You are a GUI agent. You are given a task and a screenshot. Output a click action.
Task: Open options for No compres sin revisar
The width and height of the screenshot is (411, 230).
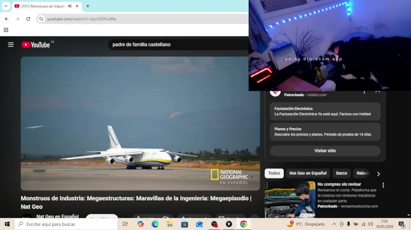(383, 185)
